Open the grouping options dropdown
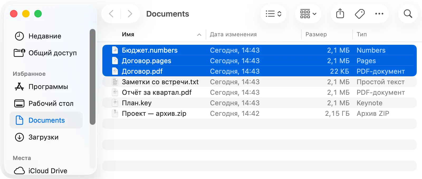This screenshot has width=422, height=179. coord(308,14)
